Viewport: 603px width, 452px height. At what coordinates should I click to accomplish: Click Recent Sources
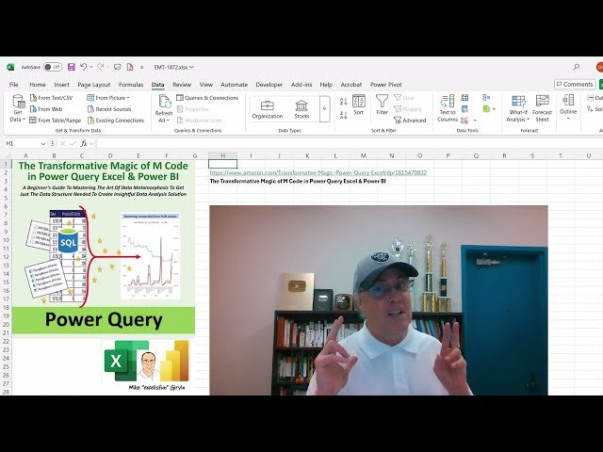point(109,109)
